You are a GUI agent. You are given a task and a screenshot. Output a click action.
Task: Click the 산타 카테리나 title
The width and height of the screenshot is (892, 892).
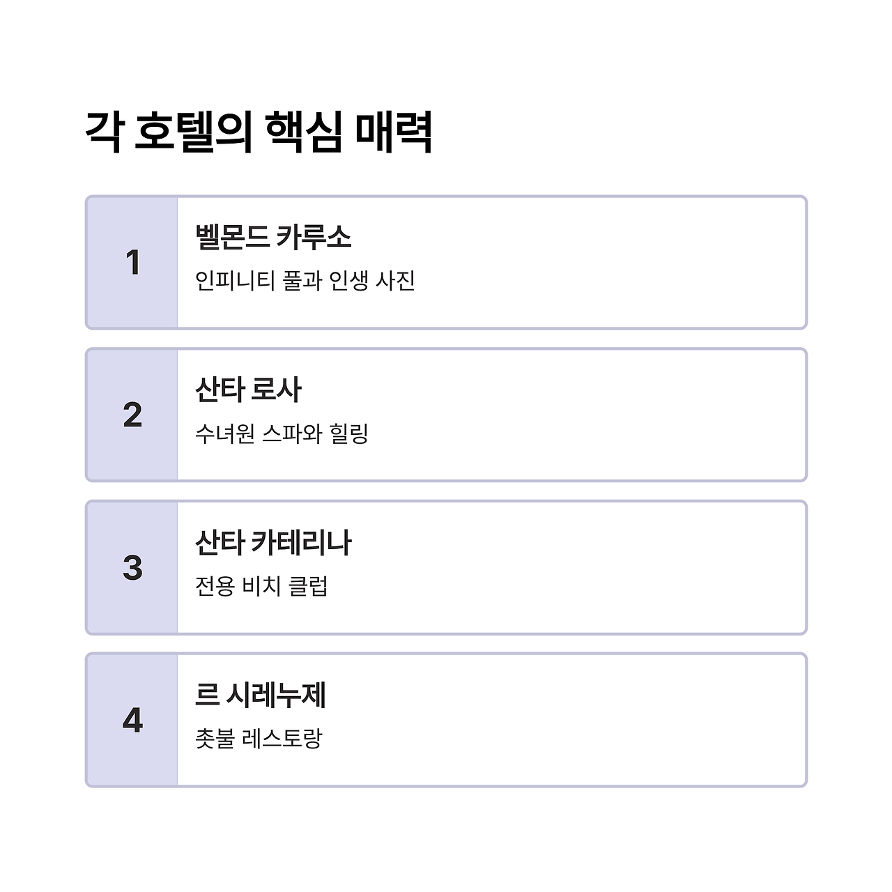pyautogui.click(x=273, y=542)
